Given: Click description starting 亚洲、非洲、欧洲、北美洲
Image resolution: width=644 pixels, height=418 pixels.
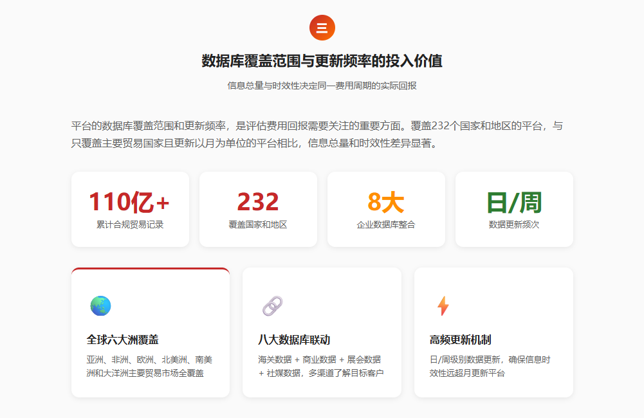Looking at the screenshot, I should click(149, 367).
